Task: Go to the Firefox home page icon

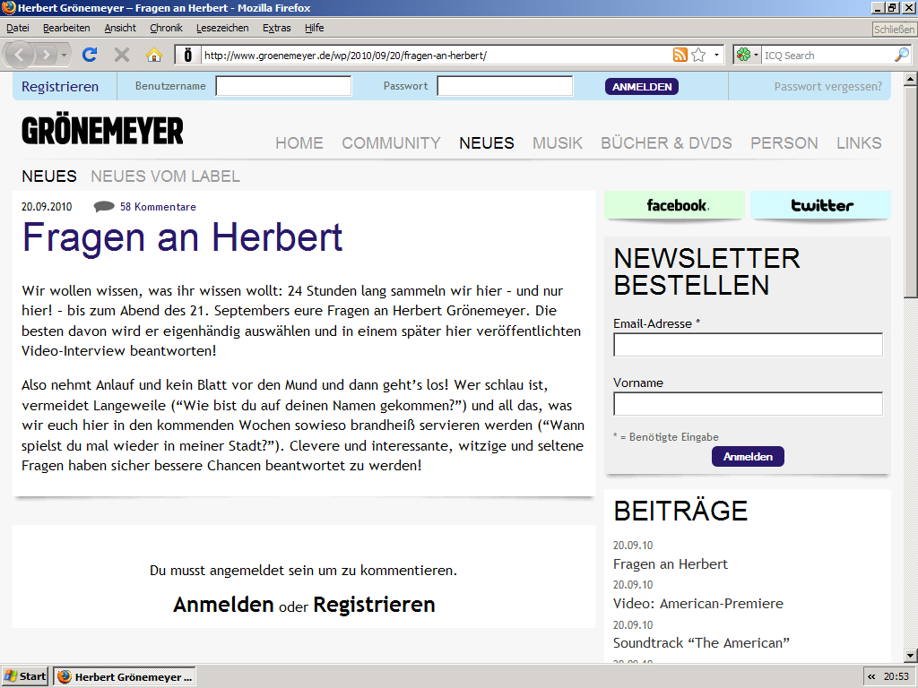Action: 153,55
